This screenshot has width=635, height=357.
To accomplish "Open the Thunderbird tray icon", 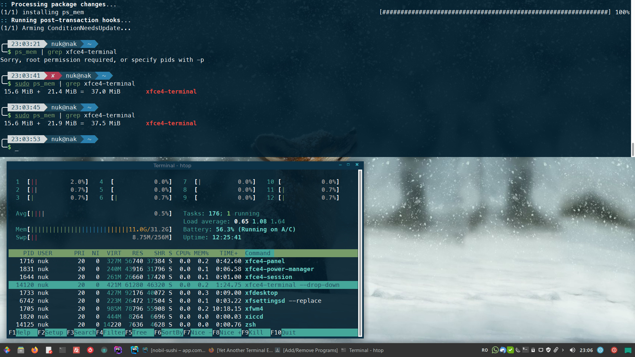I will pos(503,350).
